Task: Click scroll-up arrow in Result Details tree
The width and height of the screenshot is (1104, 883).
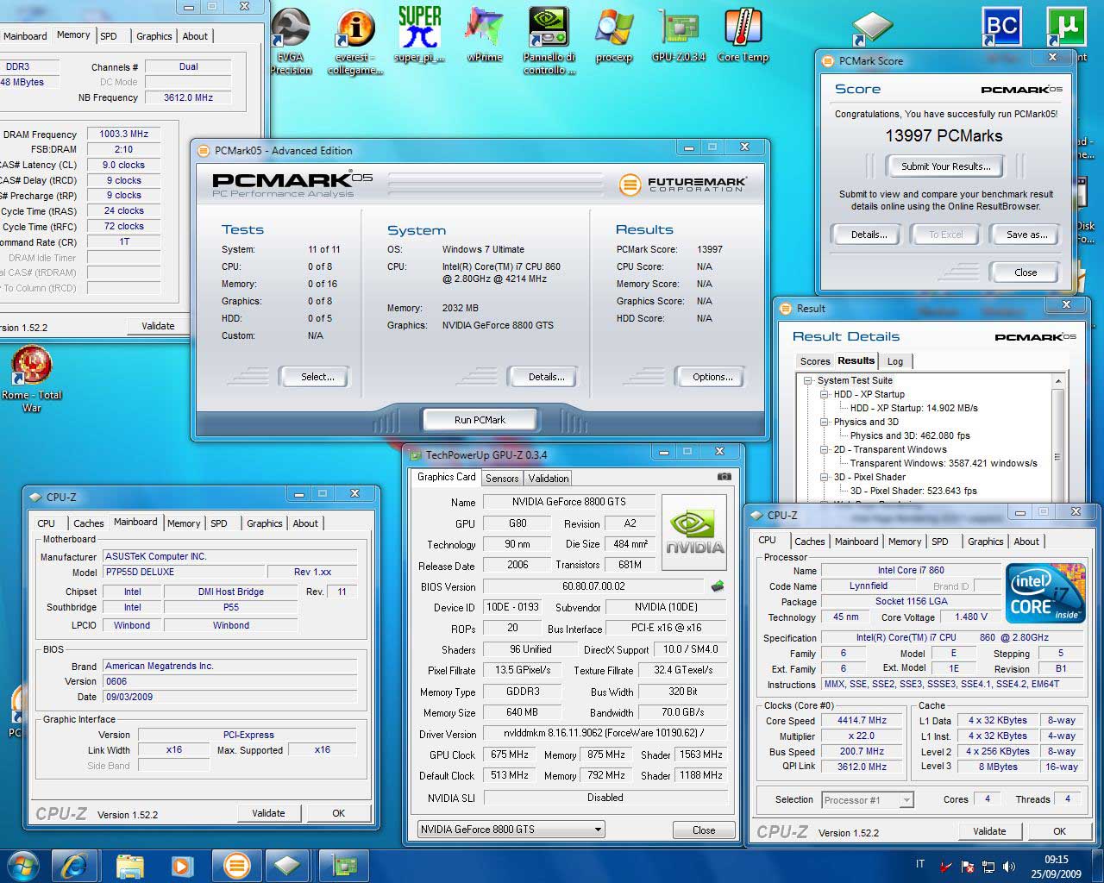Action: (x=1058, y=381)
